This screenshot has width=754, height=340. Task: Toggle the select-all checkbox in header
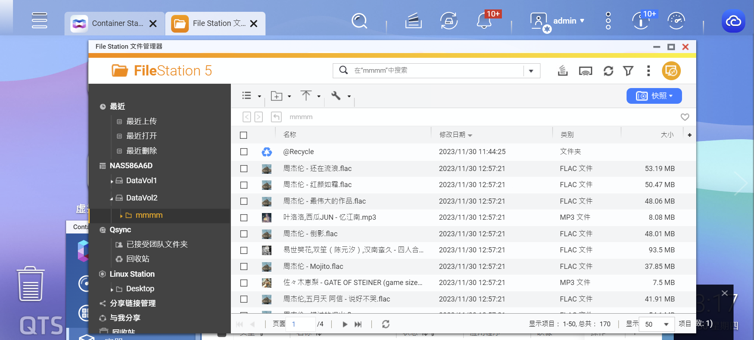point(243,135)
